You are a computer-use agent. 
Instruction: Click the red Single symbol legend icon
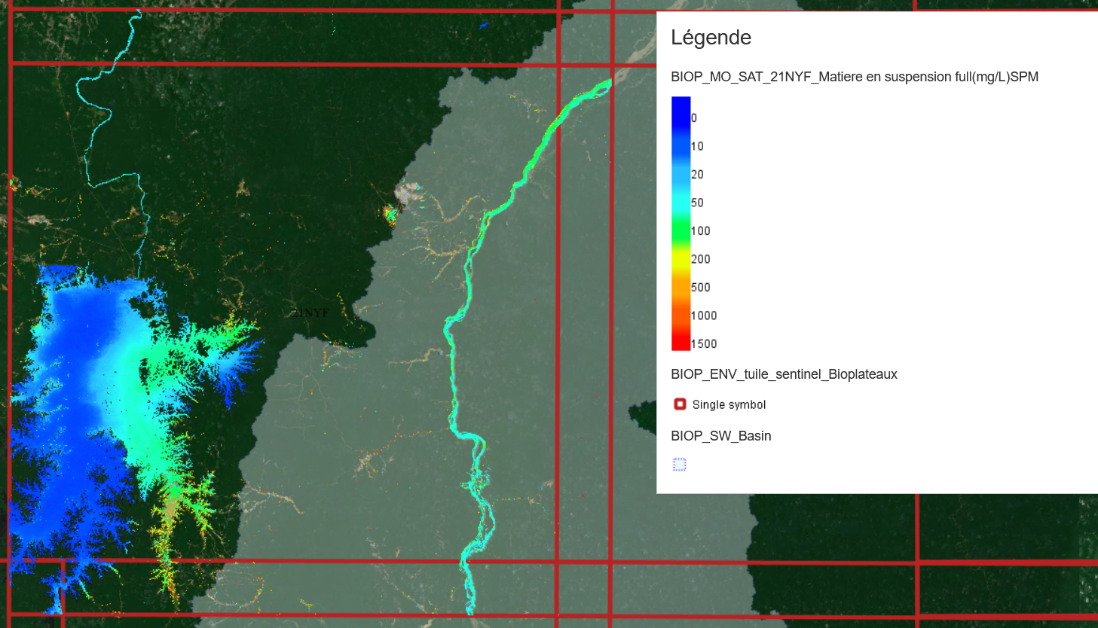click(680, 404)
